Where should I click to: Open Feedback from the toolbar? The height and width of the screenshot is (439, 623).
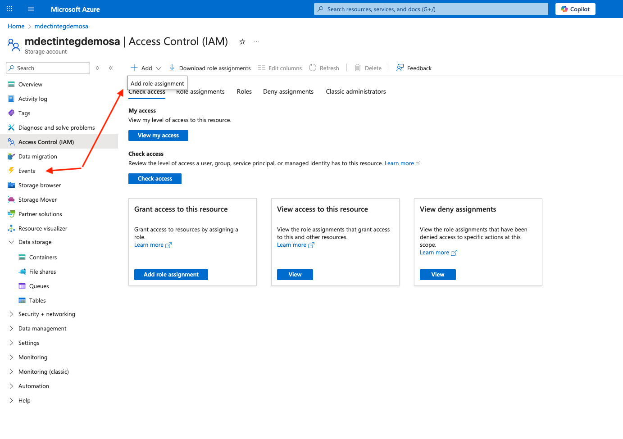(x=414, y=68)
